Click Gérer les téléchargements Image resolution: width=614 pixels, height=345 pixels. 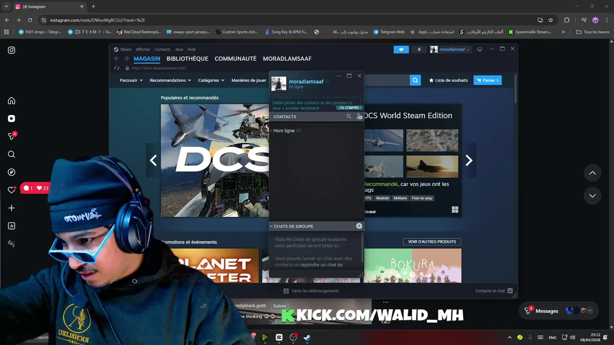[x=311, y=291]
